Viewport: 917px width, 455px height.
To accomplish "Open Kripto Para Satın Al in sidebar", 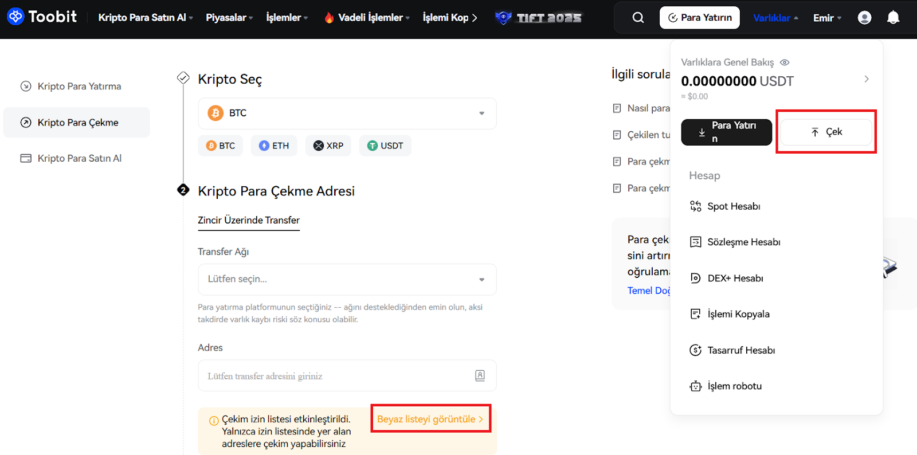I will pyautogui.click(x=77, y=158).
